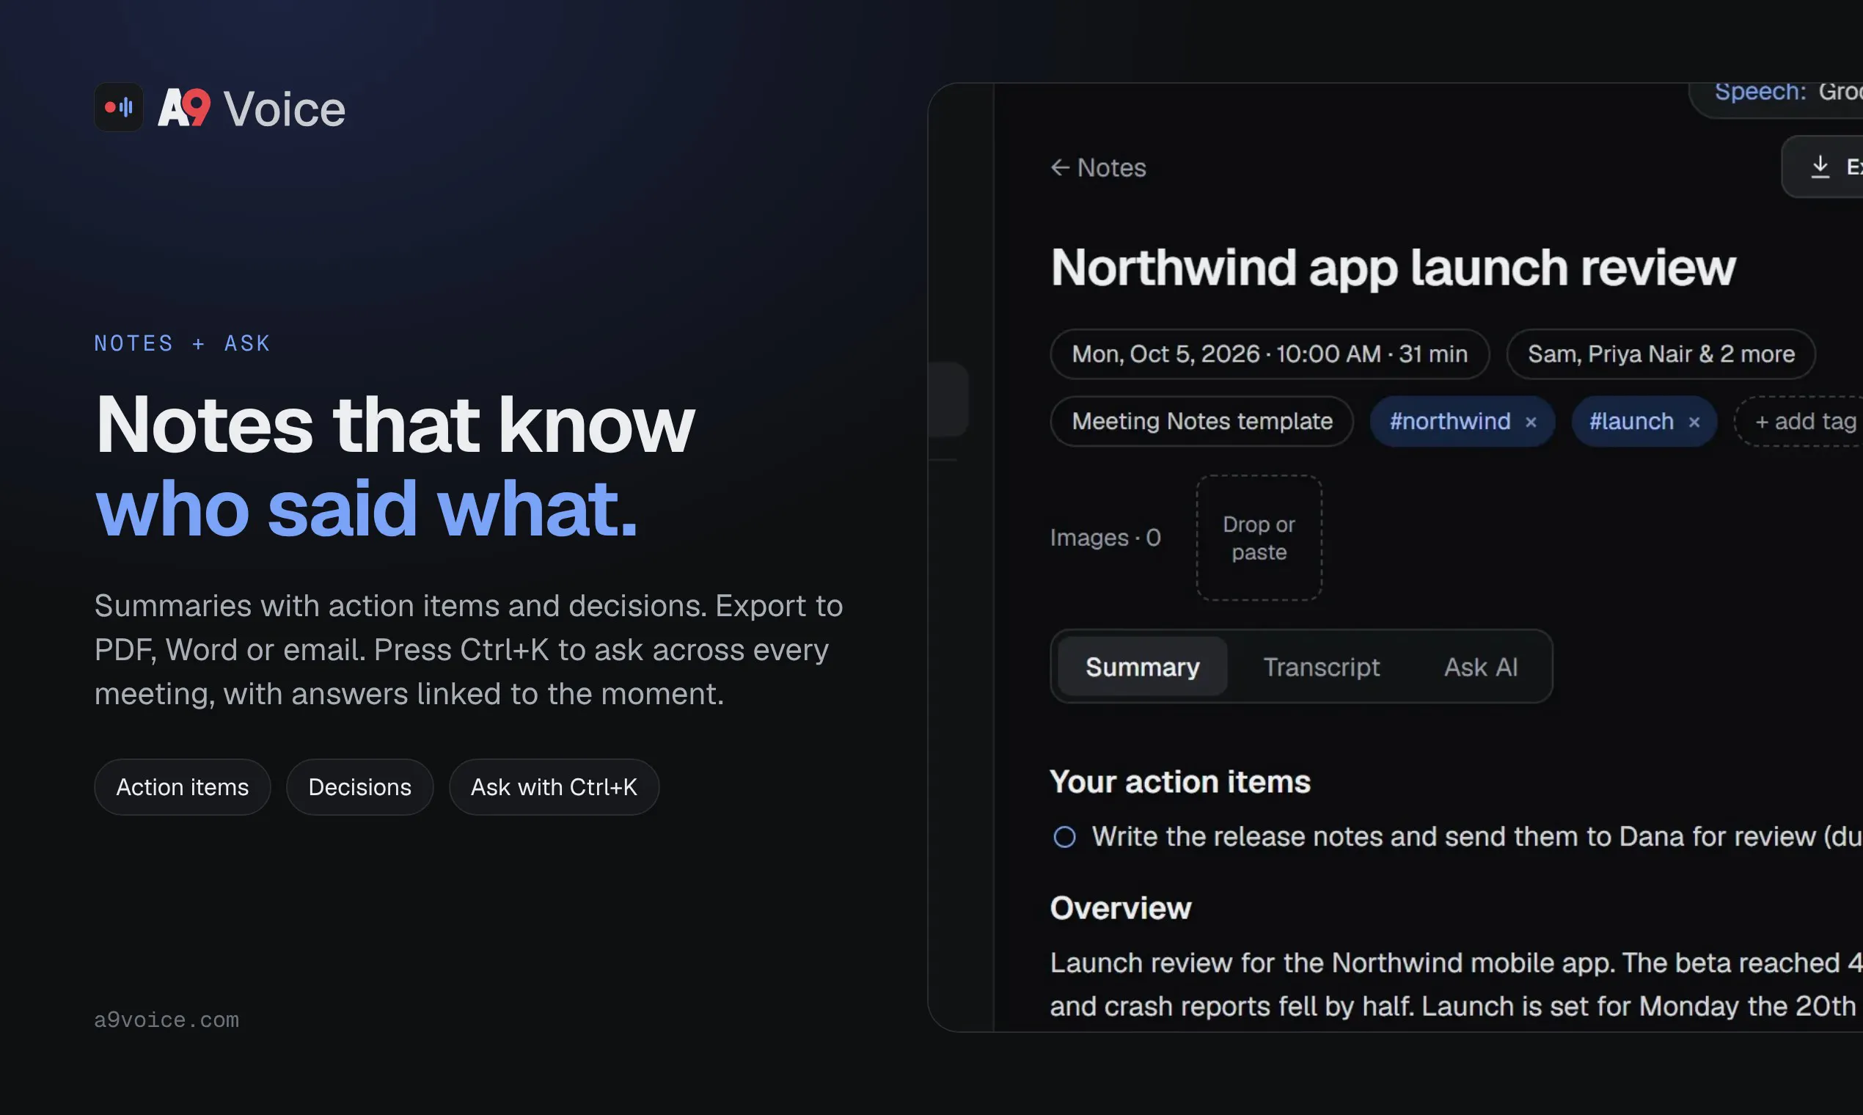Click the 'Your action items' heading

point(1180,782)
